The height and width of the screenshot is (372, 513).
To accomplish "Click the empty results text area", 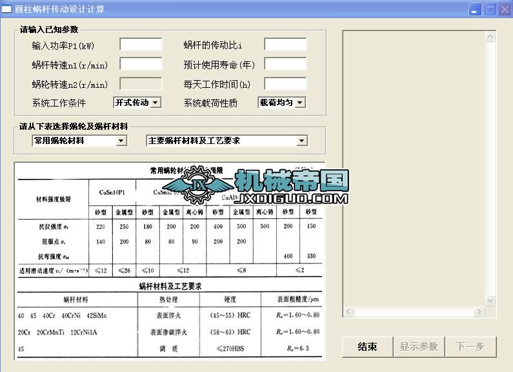I will click(414, 169).
